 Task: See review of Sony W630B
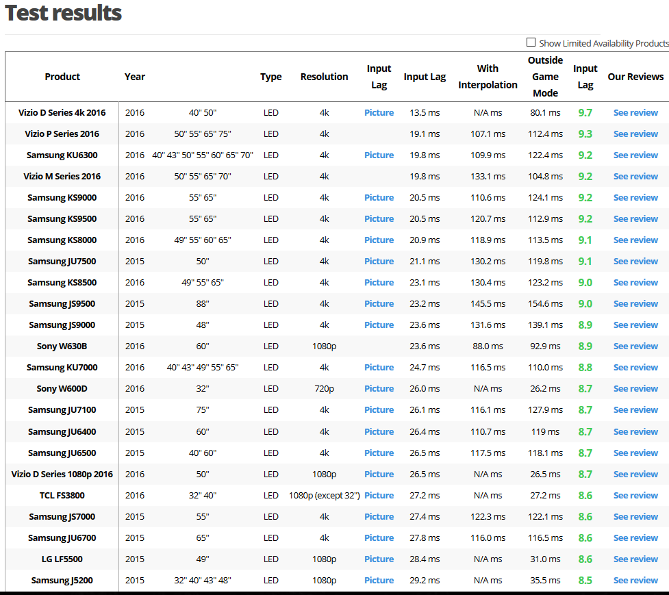[x=635, y=346]
